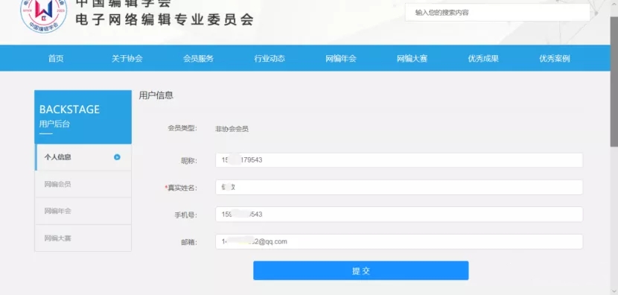The width and height of the screenshot is (618, 295).
Task: Navigate to 优秀案例 page
Action: (x=555, y=59)
